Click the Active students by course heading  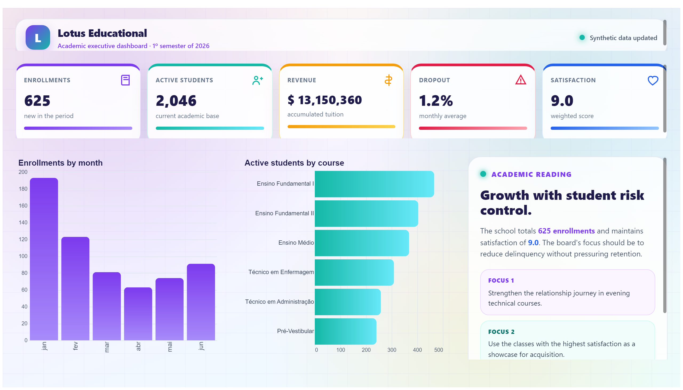(294, 163)
